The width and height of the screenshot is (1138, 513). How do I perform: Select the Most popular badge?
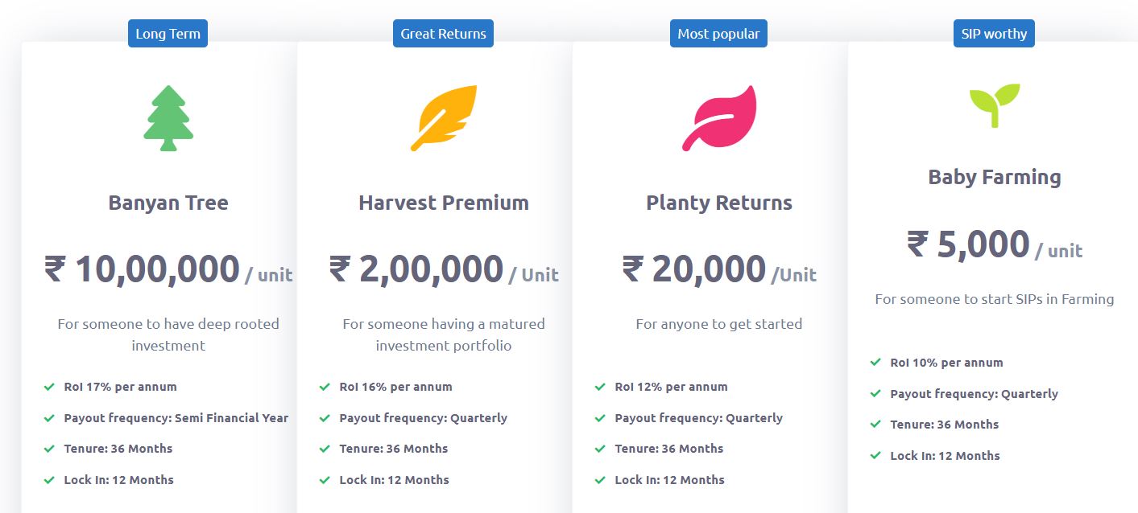[x=718, y=34]
